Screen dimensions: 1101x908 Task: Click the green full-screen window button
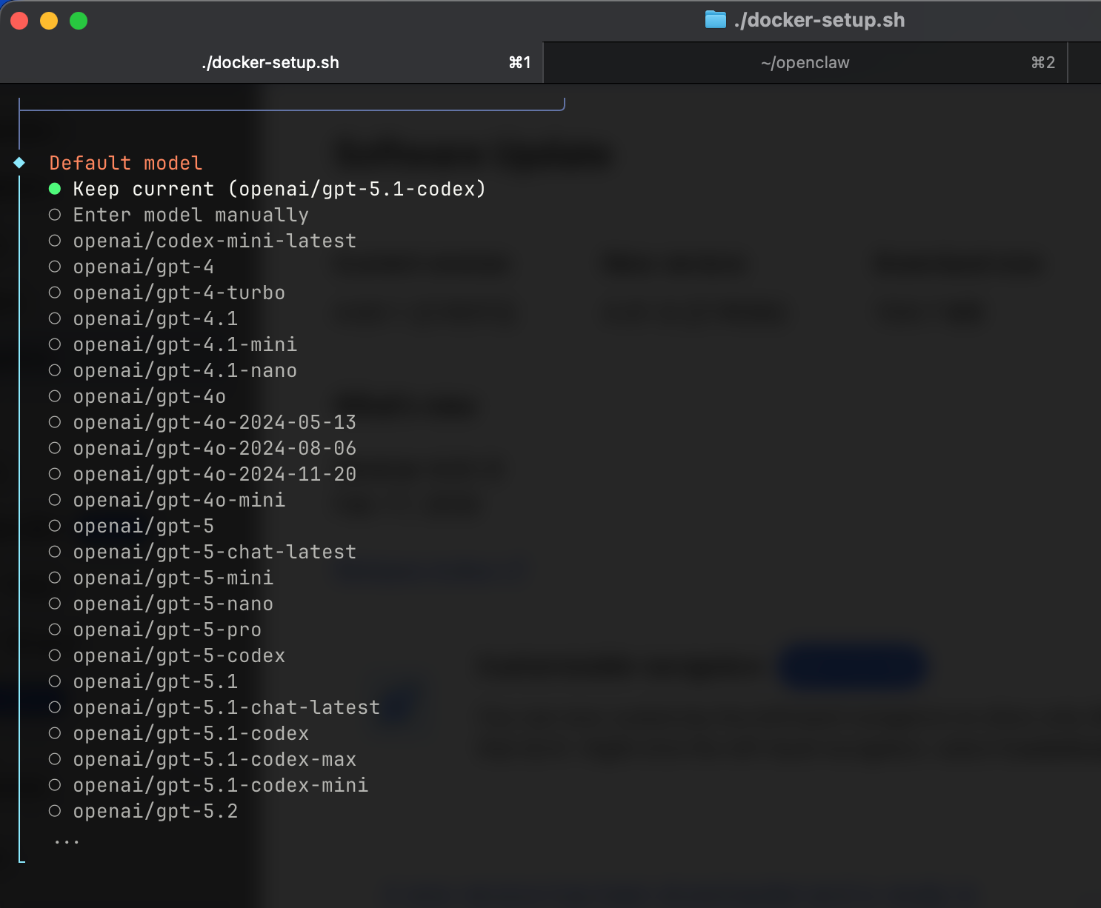[x=79, y=21]
